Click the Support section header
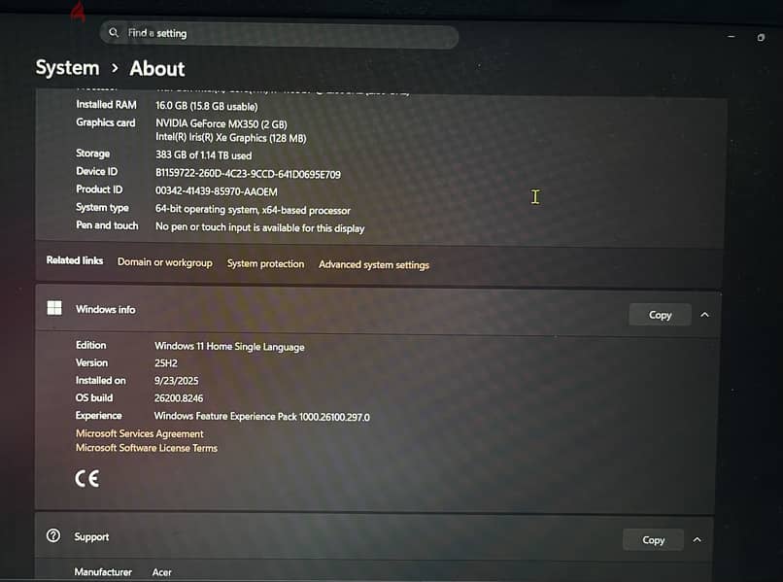The width and height of the screenshot is (783, 582). pyautogui.click(x=374, y=537)
